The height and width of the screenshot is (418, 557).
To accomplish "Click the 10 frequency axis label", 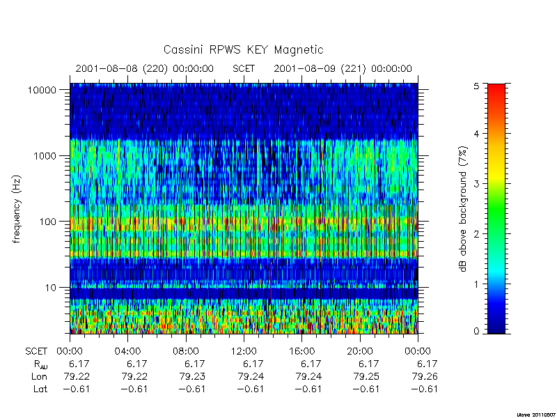I will [51, 288].
